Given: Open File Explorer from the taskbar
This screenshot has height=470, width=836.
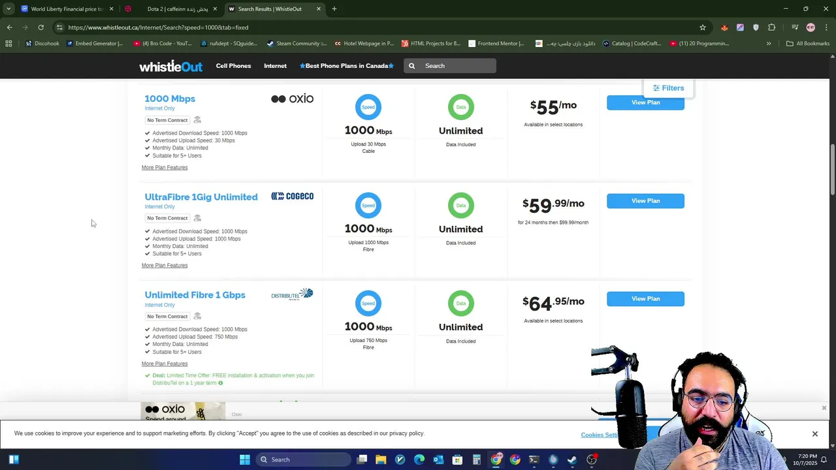Looking at the screenshot, I should click(x=381, y=460).
